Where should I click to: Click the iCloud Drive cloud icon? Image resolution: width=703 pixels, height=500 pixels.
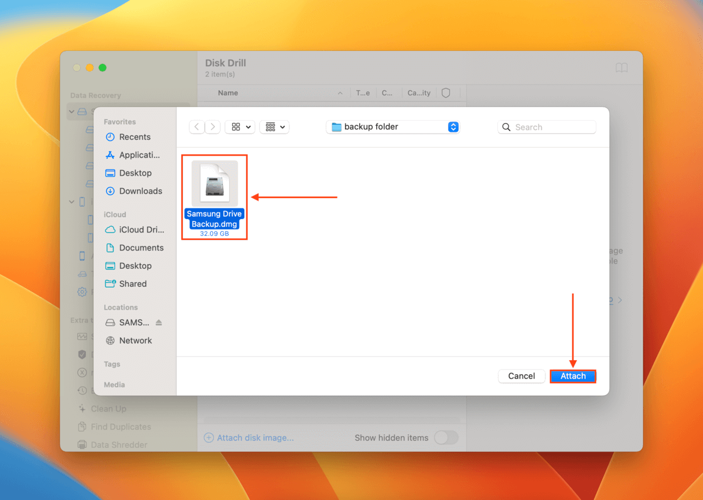[x=110, y=230]
